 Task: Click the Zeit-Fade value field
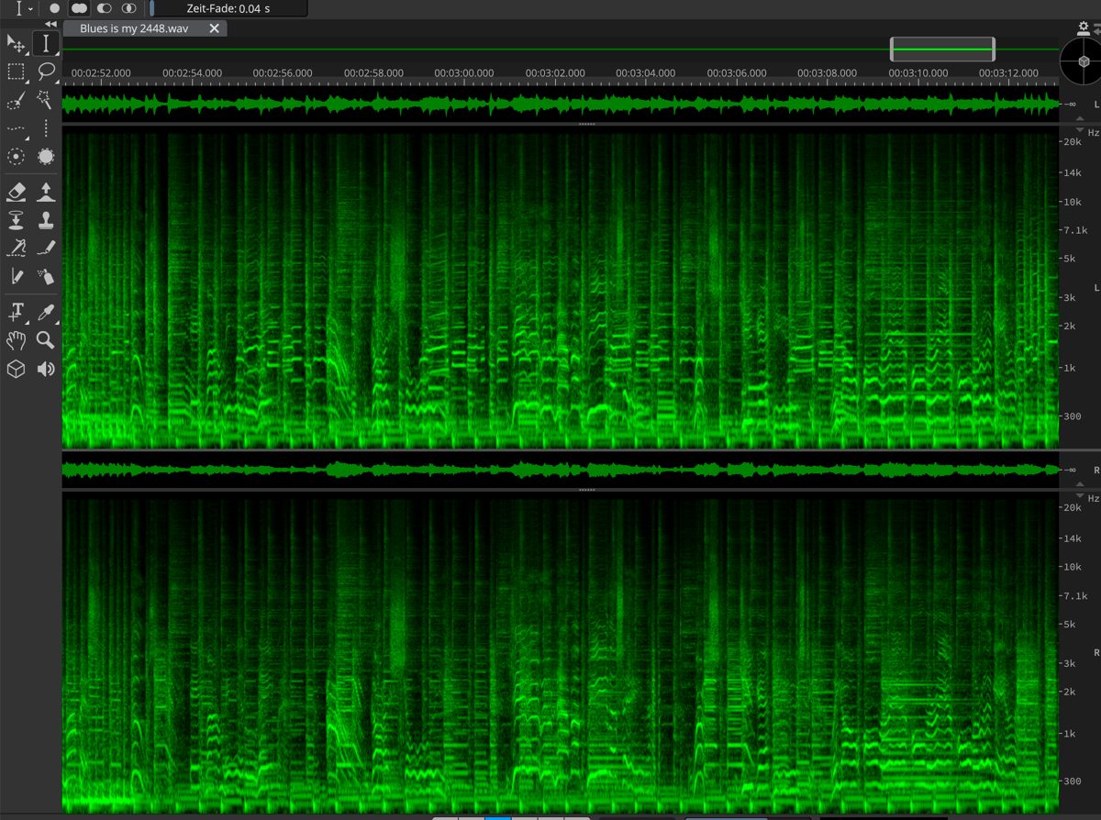[229, 8]
